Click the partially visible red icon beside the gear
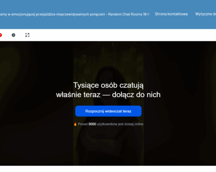 pyautogui.click(x=1, y=35)
